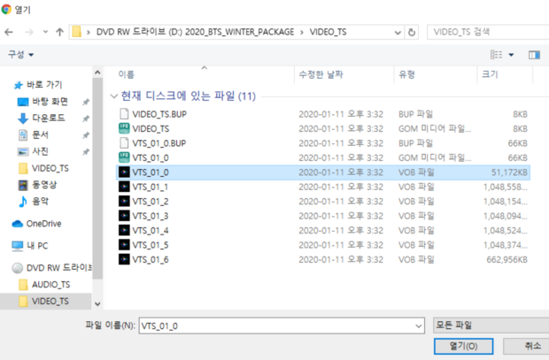Open 내 PC in sidebar

pyautogui.click(x=30, y=246)
